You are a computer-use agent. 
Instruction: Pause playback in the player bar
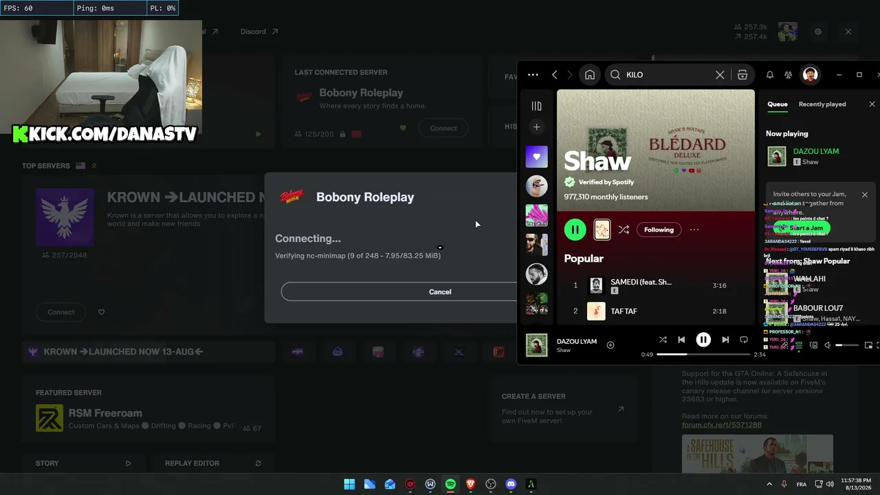point(703,340)
